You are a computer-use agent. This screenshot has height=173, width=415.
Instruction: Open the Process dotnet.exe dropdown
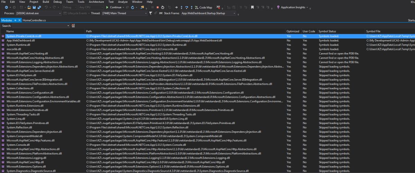pyautogui.click(x=38, y=13)
